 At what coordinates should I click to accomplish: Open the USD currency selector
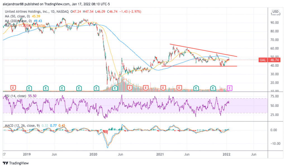click(x=275, y=11)
